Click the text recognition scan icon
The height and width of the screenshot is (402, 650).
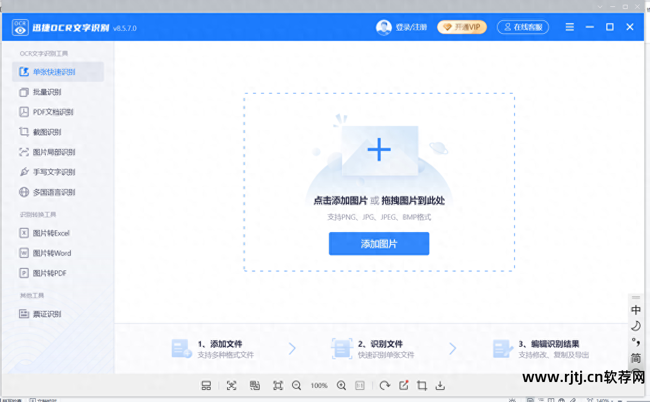pos(232,385)
